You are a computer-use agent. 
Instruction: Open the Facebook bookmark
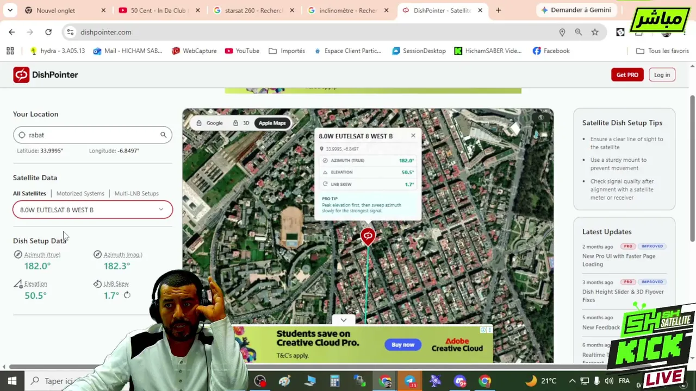click(x=551, y=51)
